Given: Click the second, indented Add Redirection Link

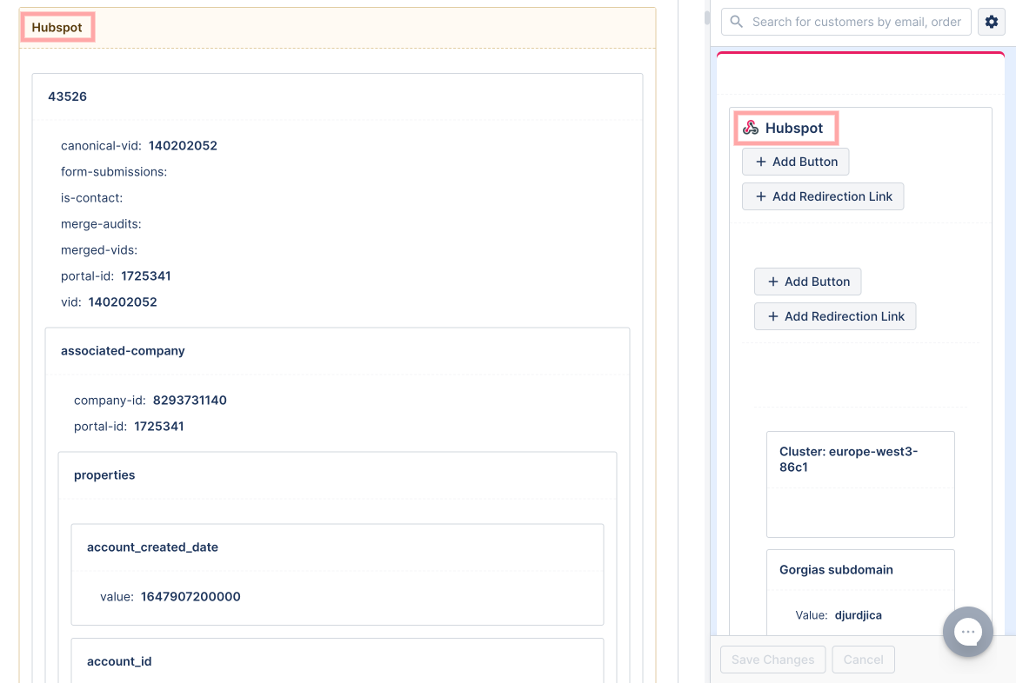Looking at the screenshot, I should pyautogui.click(x=834, y=316).
